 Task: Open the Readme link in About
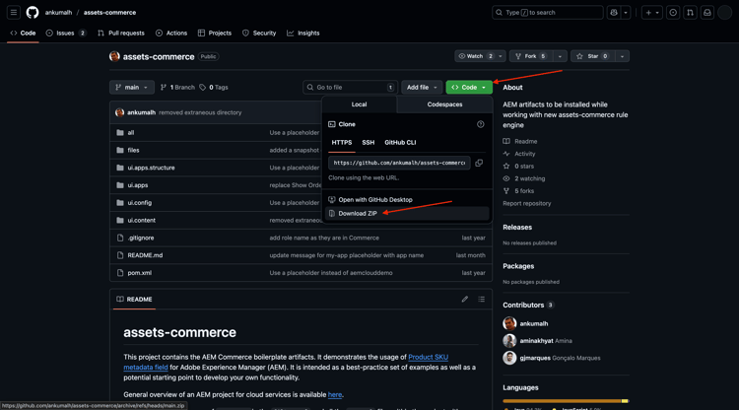tap(525, 141)
